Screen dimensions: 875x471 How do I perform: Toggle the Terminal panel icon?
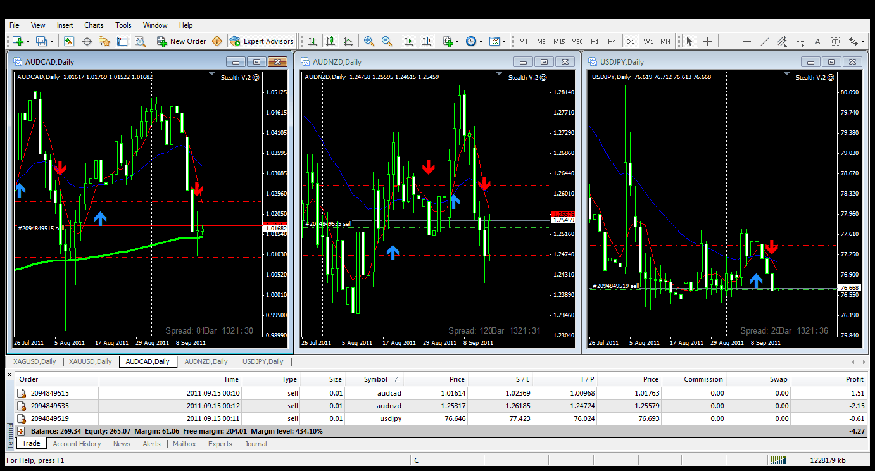(122, 41)
